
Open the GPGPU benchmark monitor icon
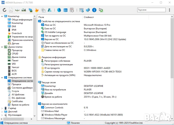(30, 10)
